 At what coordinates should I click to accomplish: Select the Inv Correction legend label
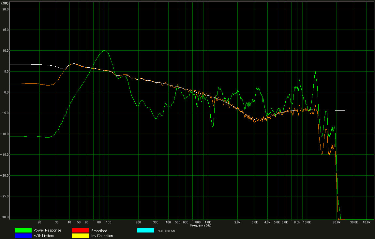tap(102, 236)
